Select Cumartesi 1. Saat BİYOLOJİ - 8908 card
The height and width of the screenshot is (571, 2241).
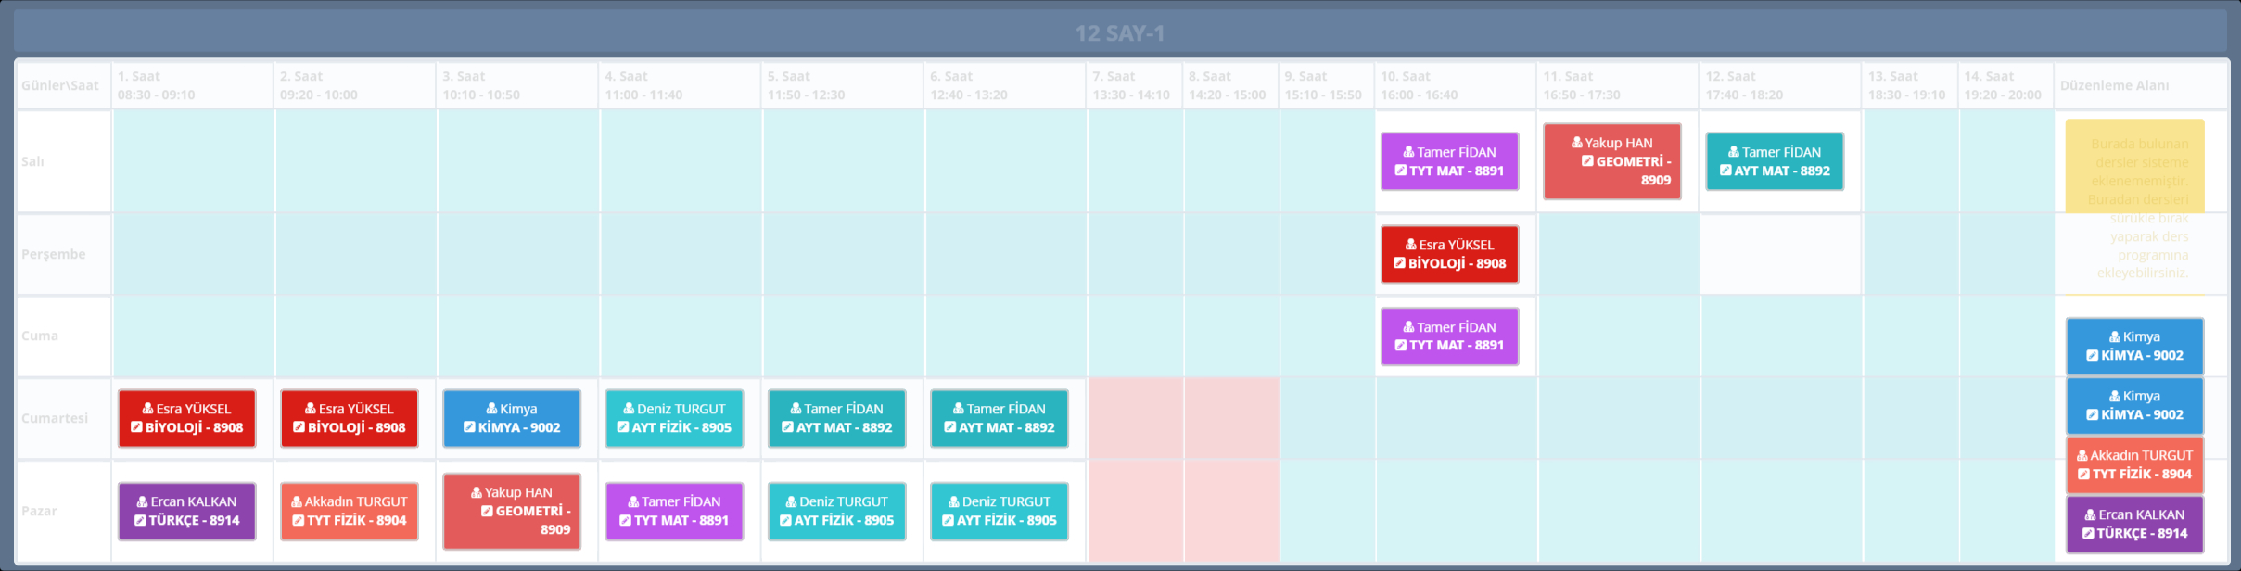[x=187, y=418]
